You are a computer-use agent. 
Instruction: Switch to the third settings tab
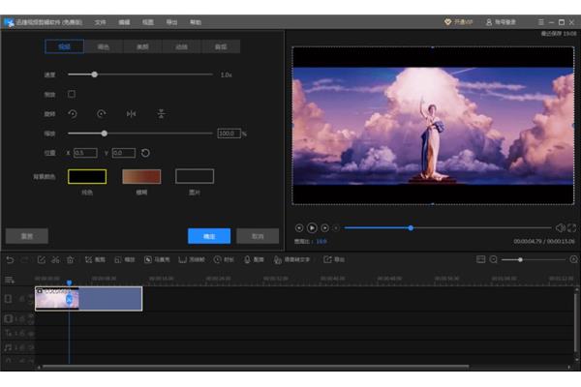[142, 46]
